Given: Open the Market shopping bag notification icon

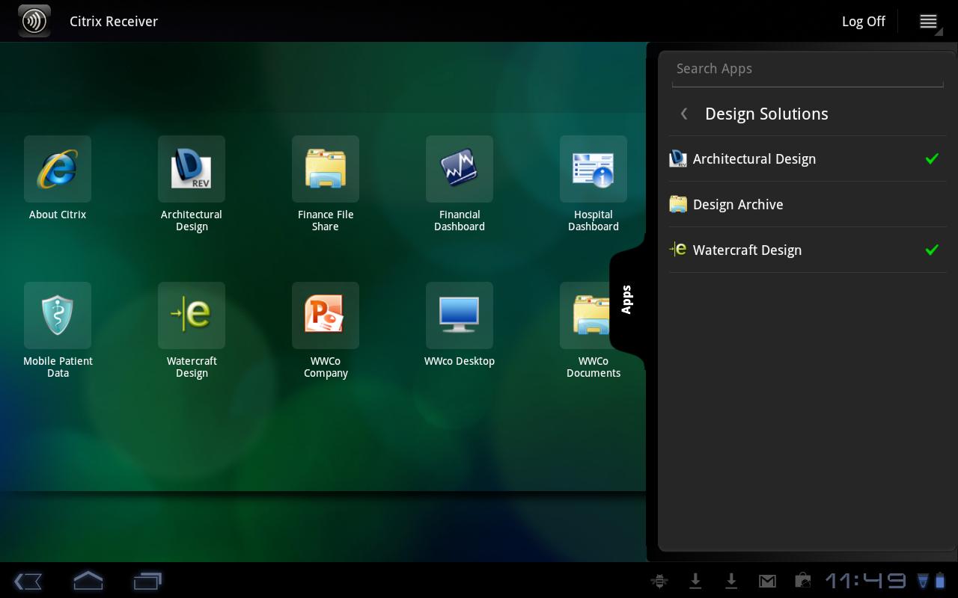Looking at the screenshot, I should 802,581.
